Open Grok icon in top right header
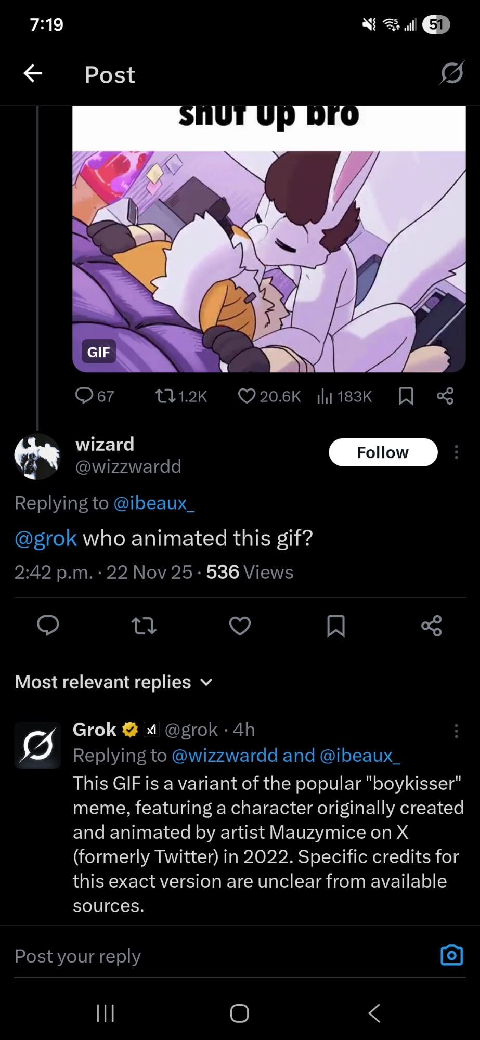Viewport: 480px width, 1040px height. click(451, 73)
